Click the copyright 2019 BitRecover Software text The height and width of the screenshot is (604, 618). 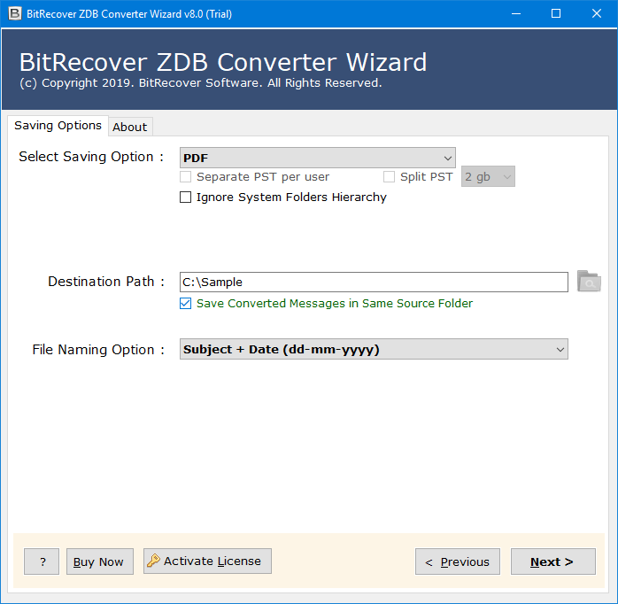201,82
